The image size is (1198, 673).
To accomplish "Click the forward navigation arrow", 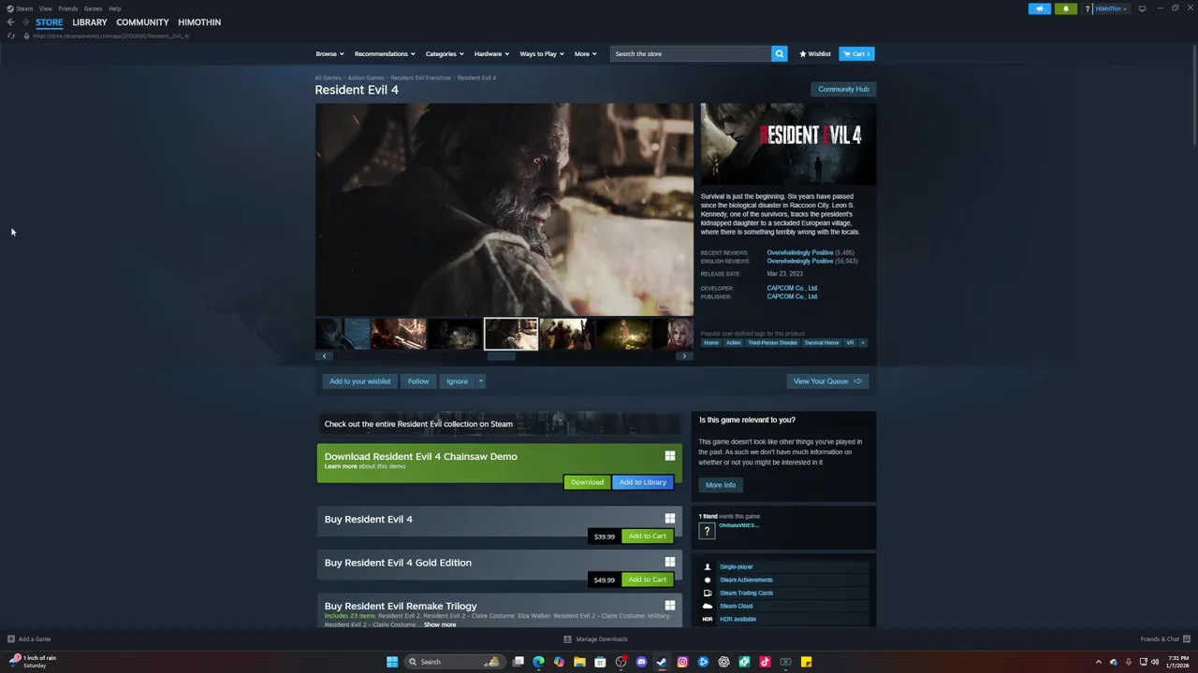I will (x=25, y=22).
